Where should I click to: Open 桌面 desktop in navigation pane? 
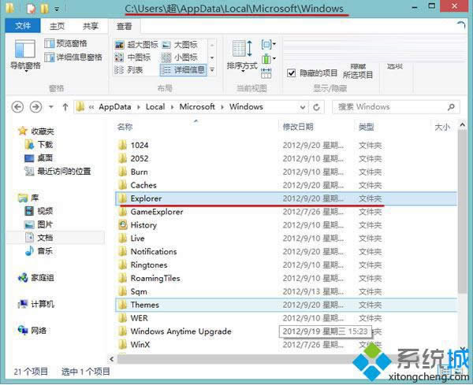(39, 157)
